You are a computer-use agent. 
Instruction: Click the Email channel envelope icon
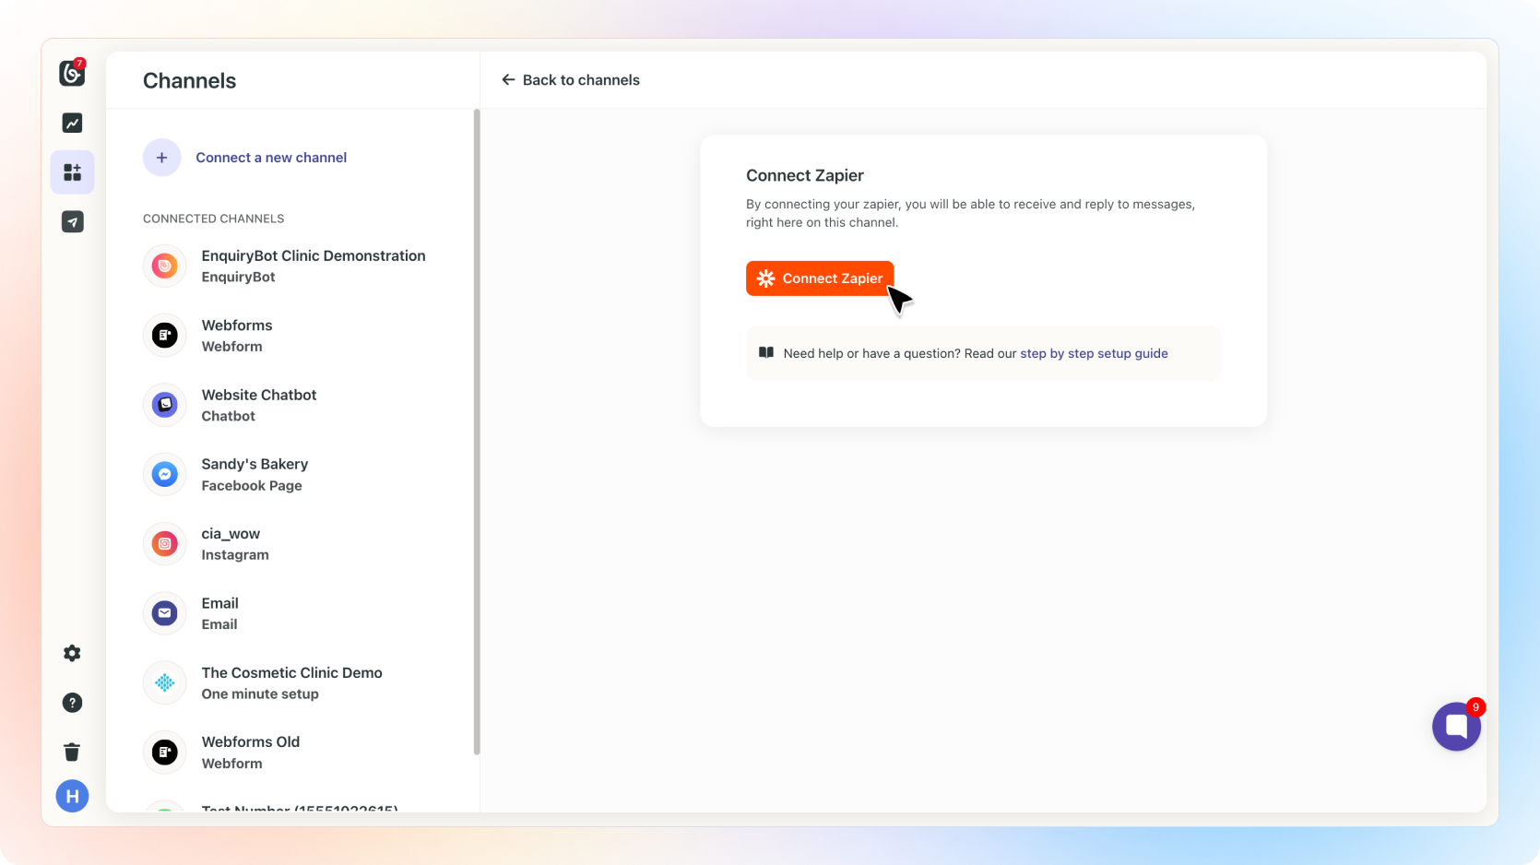pos(165,613)
